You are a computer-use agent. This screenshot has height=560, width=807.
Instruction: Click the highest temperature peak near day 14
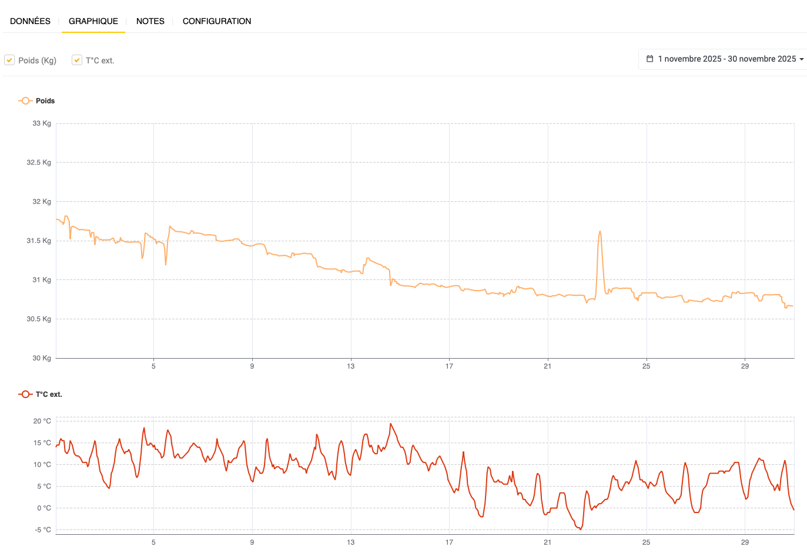pos(390,424)
